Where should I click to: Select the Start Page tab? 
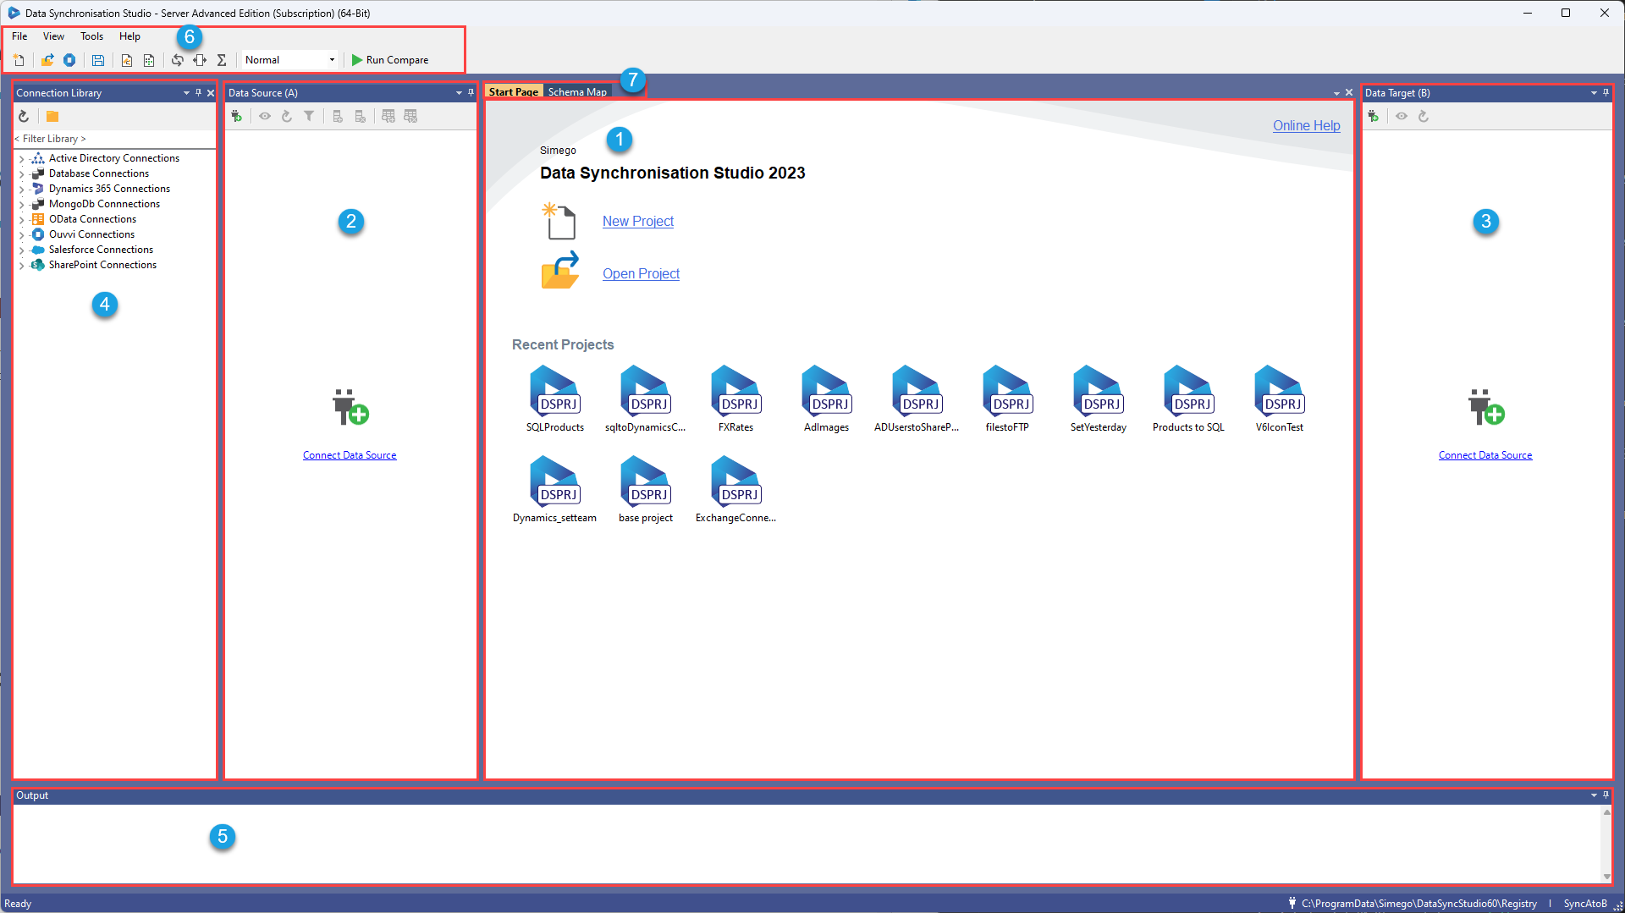514,92
